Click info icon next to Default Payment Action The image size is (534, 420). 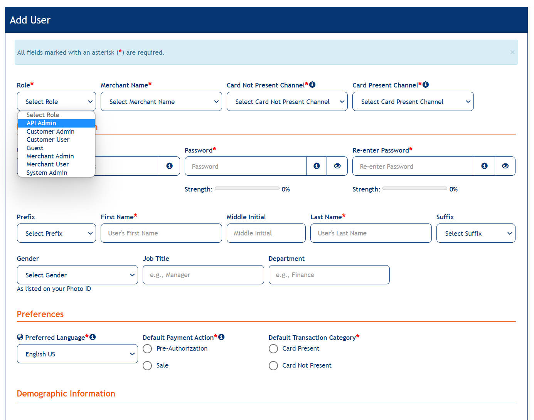(221, 337)
